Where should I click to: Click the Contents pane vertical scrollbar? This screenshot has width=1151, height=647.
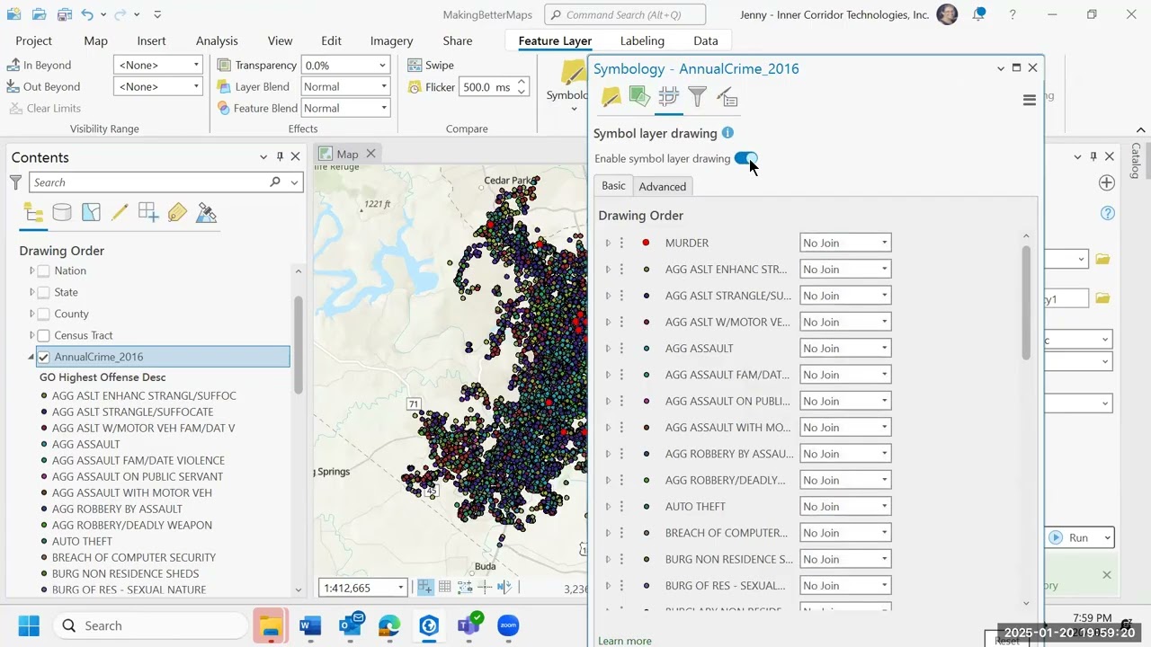[299, 345]
